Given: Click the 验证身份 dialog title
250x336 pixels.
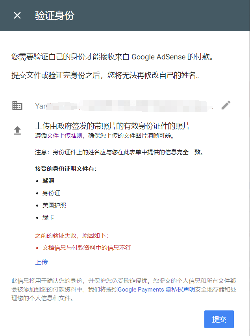Looking at the screenshot, I should coord(54,16).
